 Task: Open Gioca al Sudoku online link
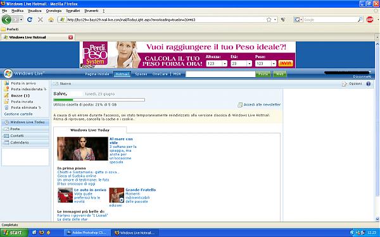(x=77, y=176)
